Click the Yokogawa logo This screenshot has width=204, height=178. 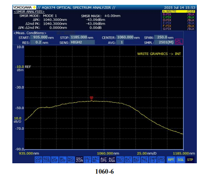click(x=24, y=7)
